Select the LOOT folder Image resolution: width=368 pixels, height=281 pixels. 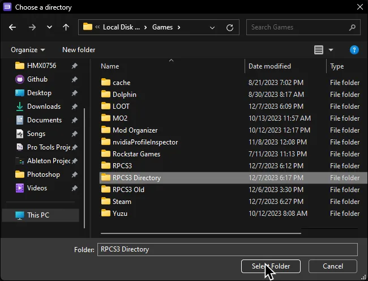click(x=233, y=107)
